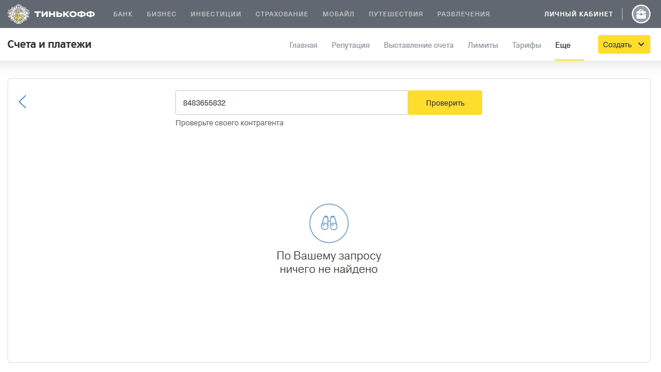Go back using the blue arrow
Image resolution: width=661 pixels, height=372 pixels.
pos(23,102)
